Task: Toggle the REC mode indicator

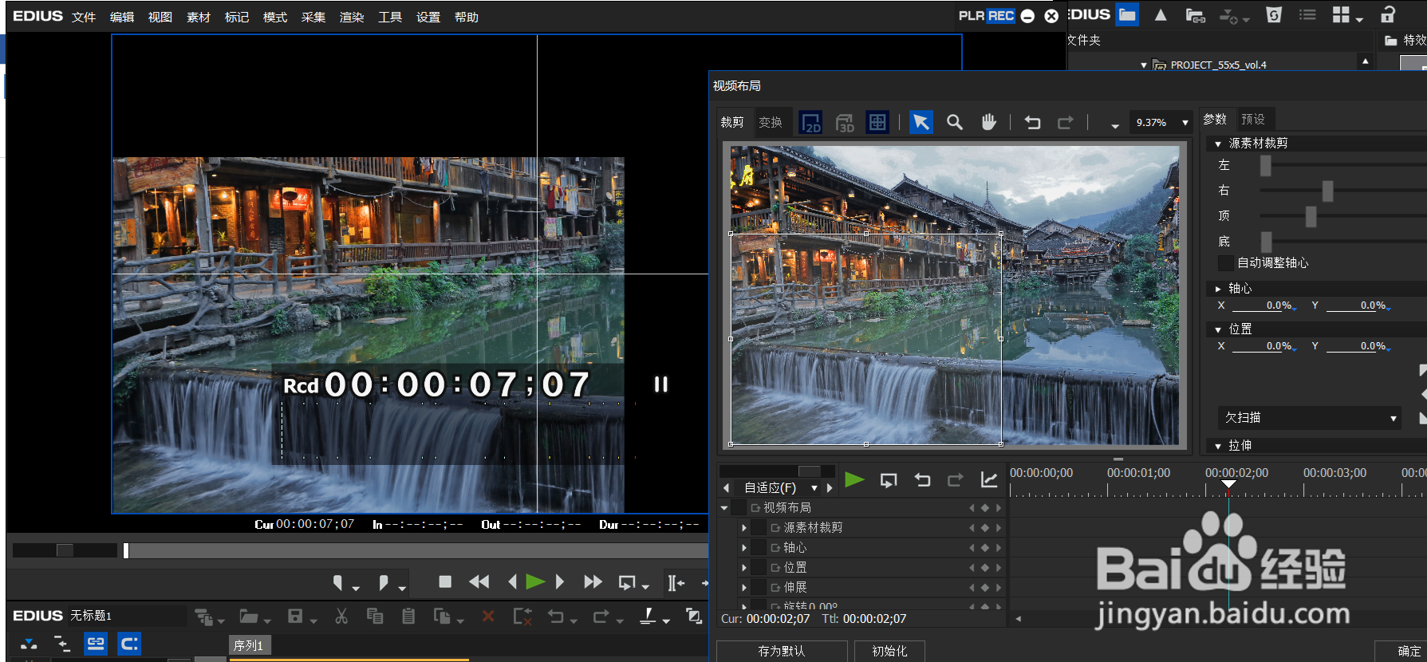Action: (1001, 16)
